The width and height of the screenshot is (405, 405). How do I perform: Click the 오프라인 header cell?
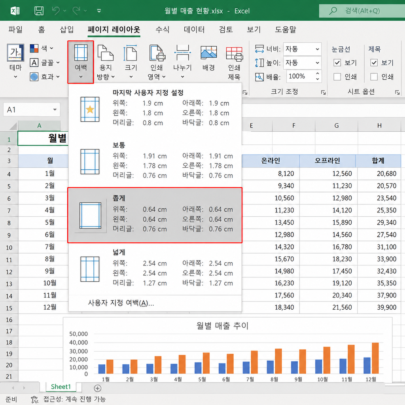click(327, 161)
